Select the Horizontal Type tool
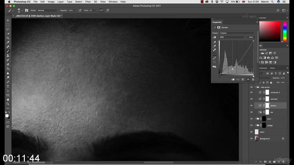294x165 pixels. (x=8, y=87)
